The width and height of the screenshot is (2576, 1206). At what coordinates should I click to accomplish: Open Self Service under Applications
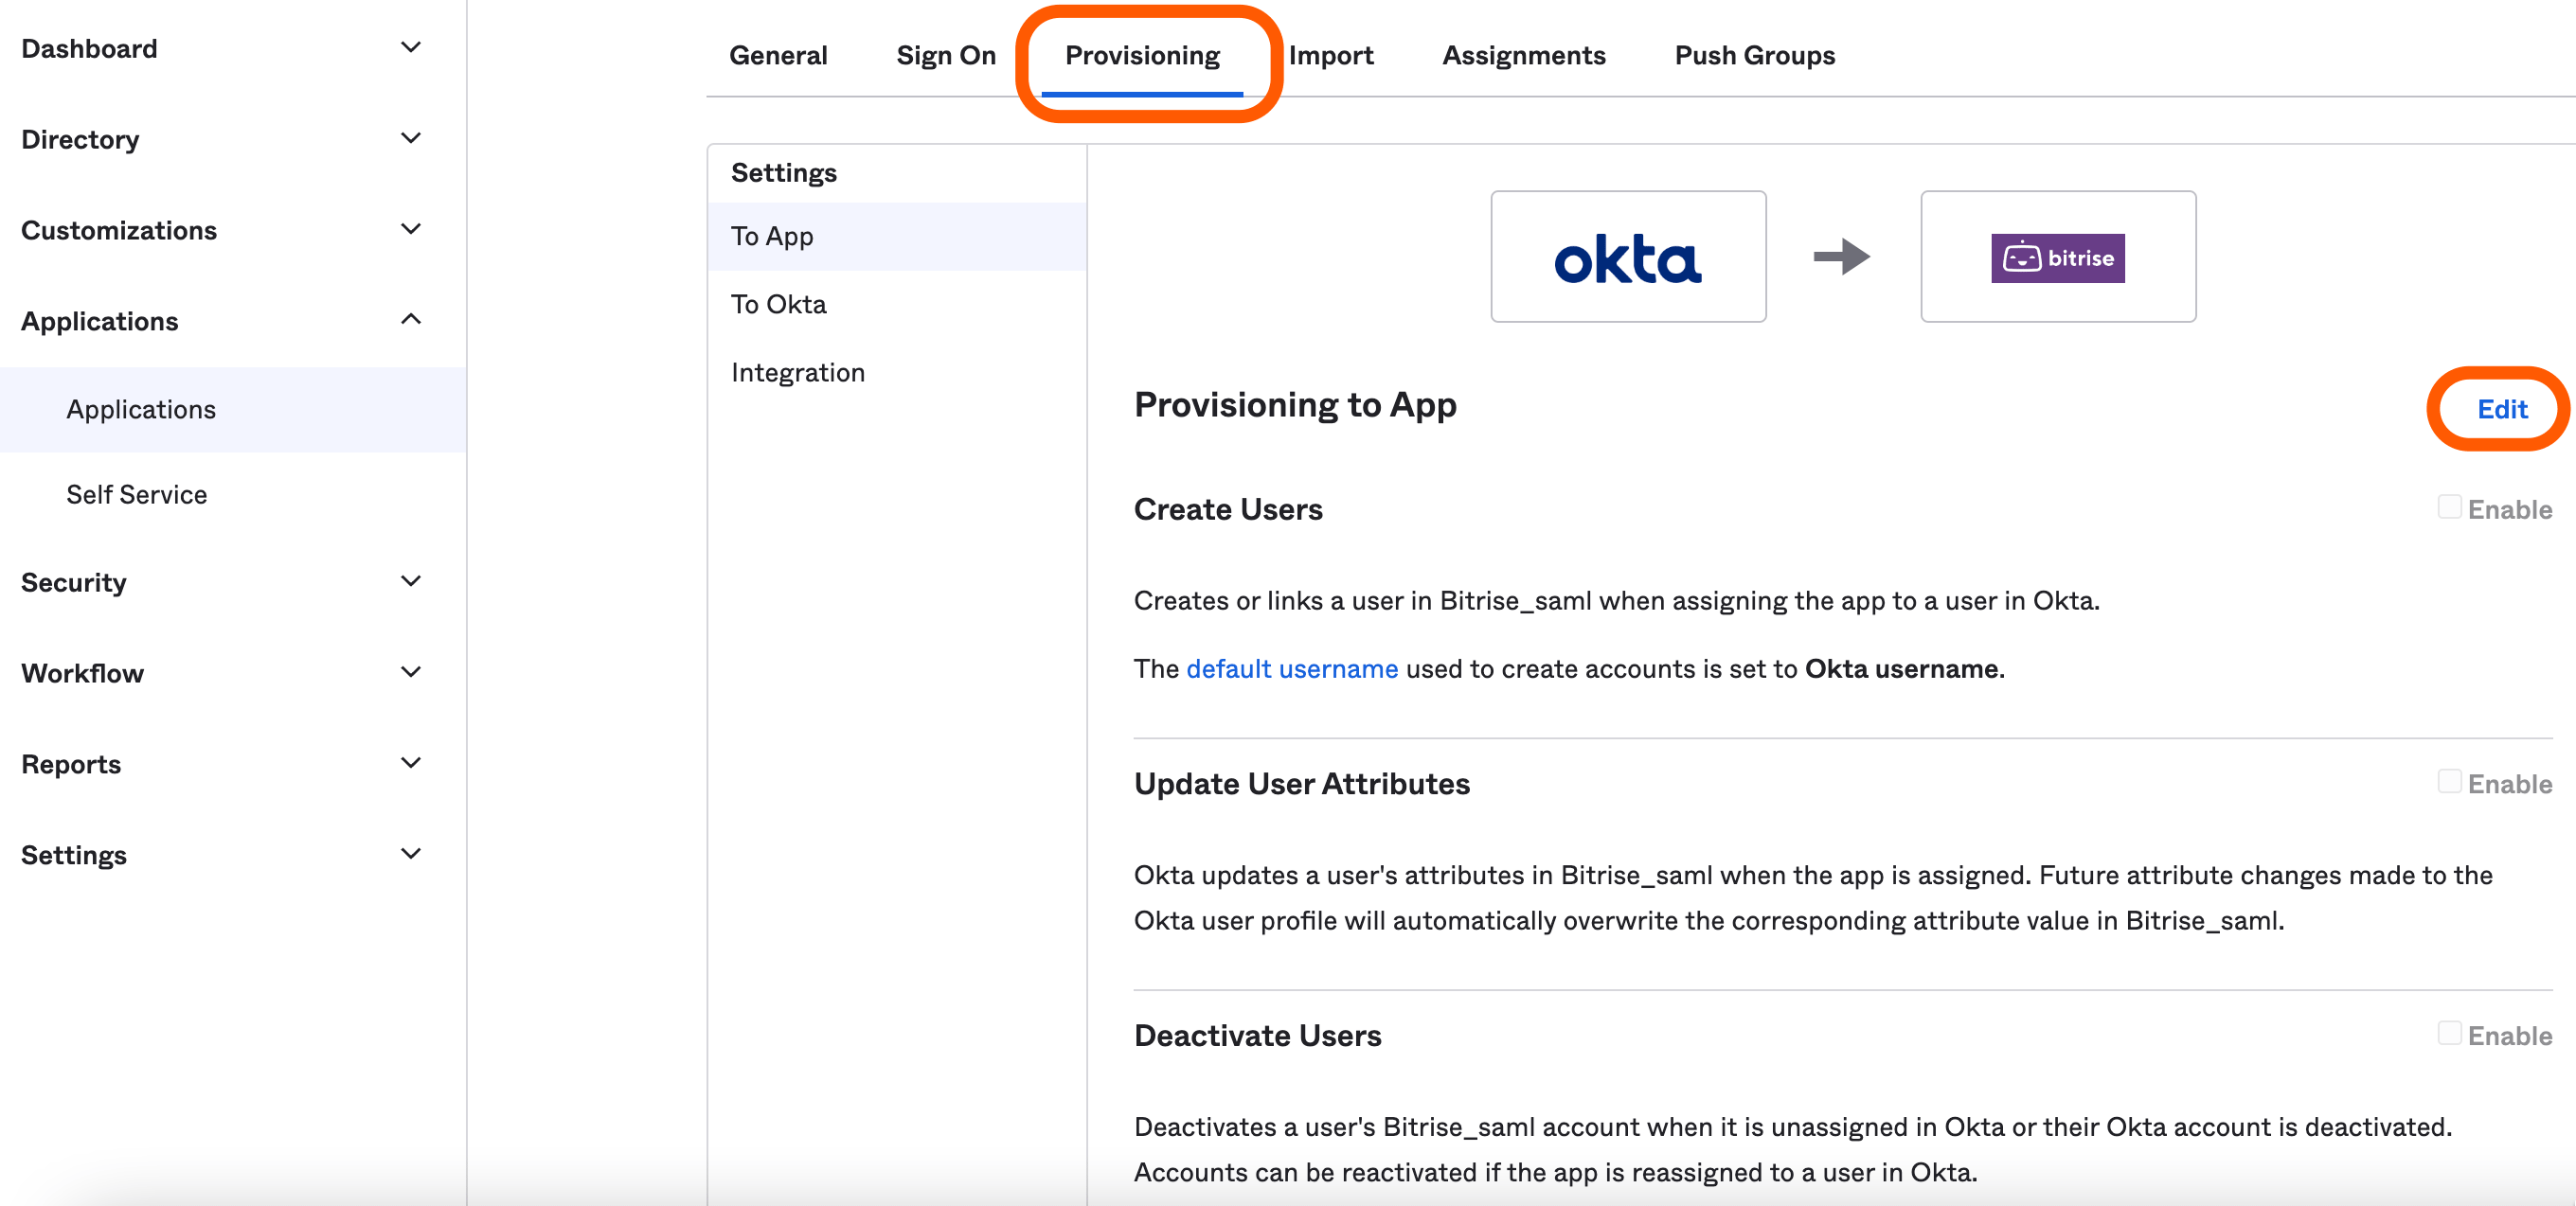point(137,494)
